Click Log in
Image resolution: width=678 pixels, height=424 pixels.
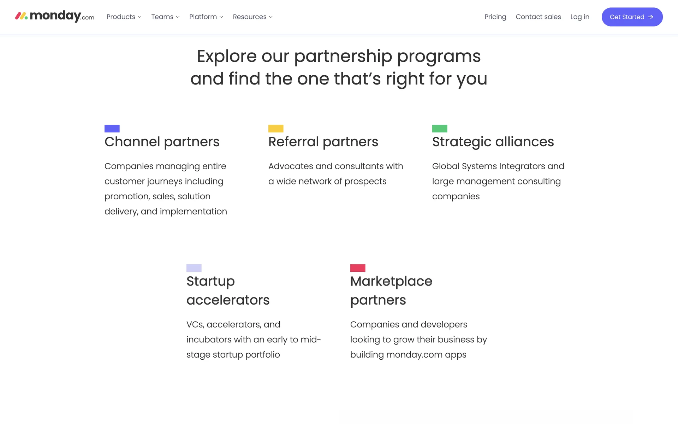(x=579, y=17)
